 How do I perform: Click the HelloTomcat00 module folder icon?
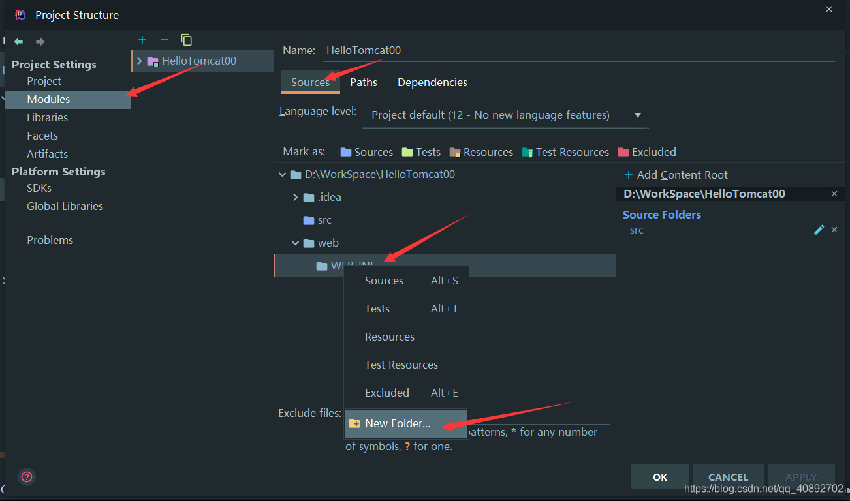pos(153,61)
